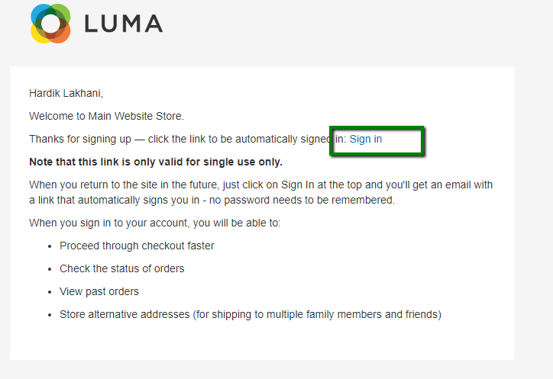Screen dimensions: 553x379
Task: Click the bullet before Store alternative addresses
Action: pyautogui.click(x=50, y=315)
